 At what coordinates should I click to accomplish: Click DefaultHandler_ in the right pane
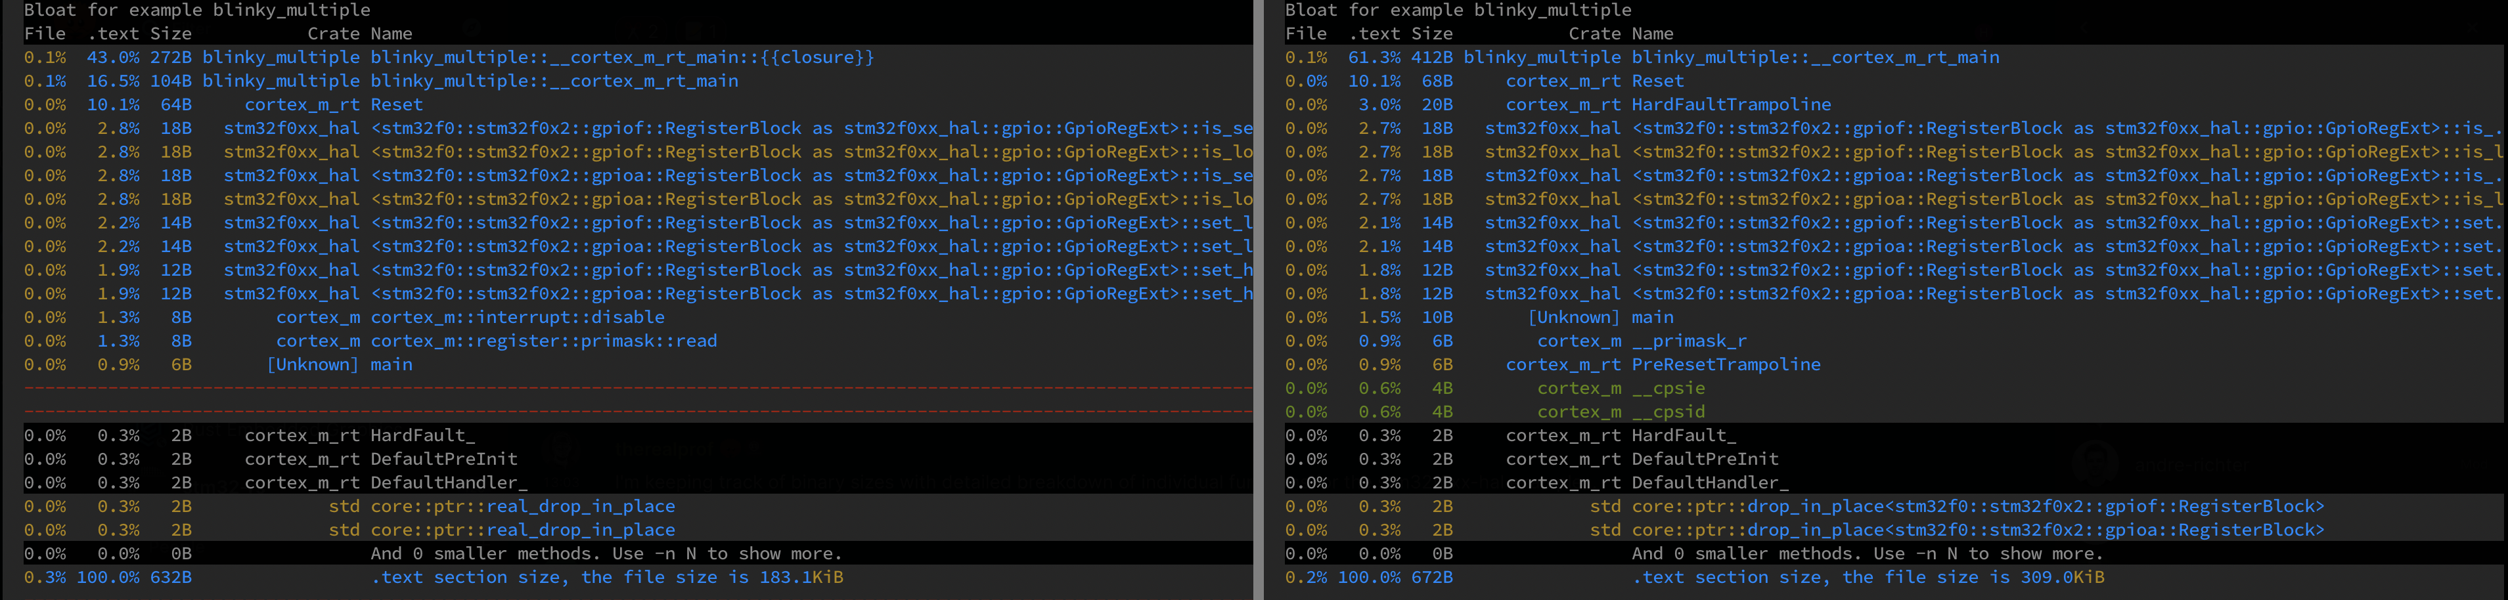click(x=1710, y=482)
